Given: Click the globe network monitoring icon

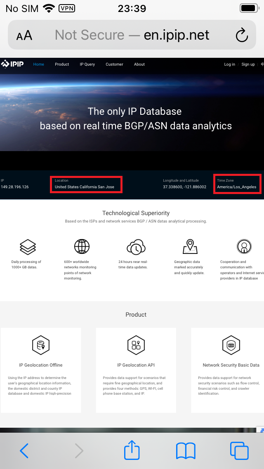Looking at the screenshot, I should [82, 246].
